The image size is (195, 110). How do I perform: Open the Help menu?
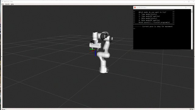tap(12, 4)
